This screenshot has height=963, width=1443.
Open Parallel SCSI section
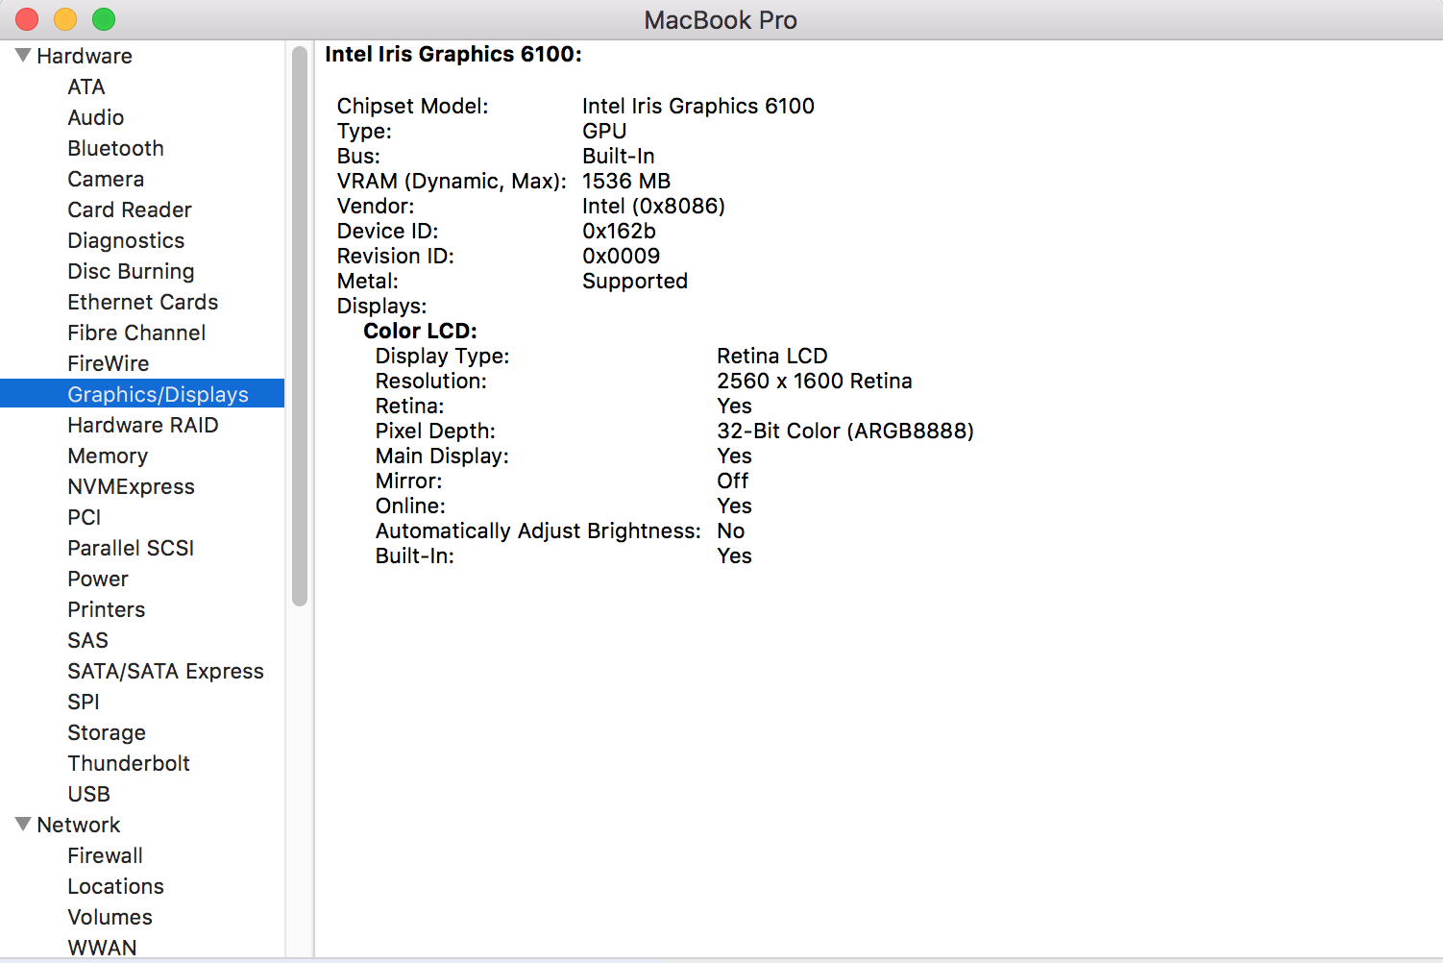[x=131, y=548]
